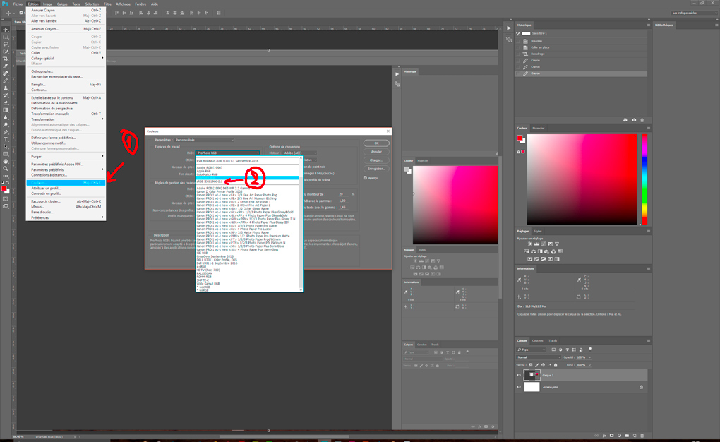Click pixel layer filter icon in Calques
Image resolution: width=720 pixels, height=442 pixels.
click(553, 350)
